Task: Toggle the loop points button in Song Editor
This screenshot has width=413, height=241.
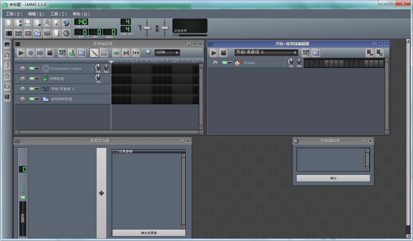Action: point(126,53)
